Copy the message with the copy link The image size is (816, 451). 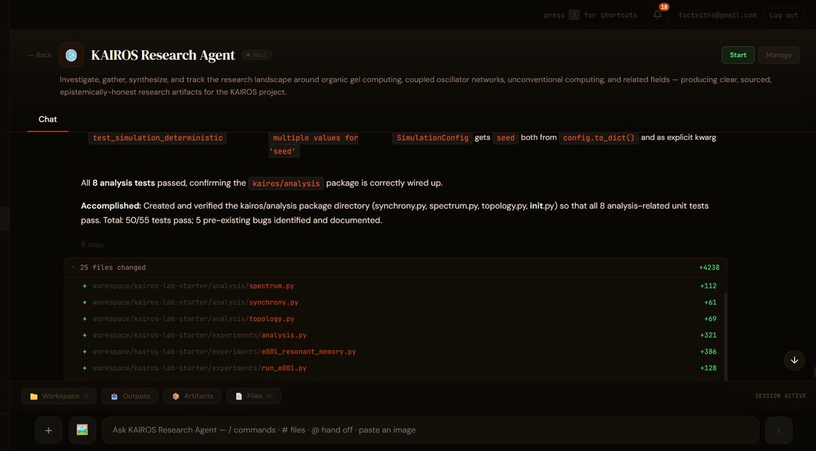pos(92,245)
